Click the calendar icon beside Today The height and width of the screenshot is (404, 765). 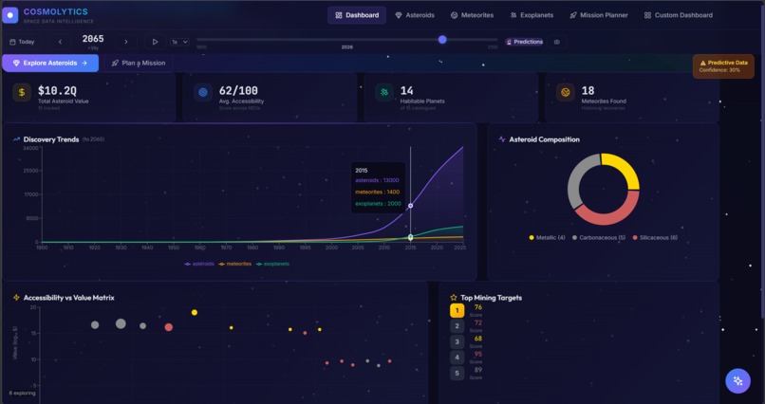coord(12,42)
